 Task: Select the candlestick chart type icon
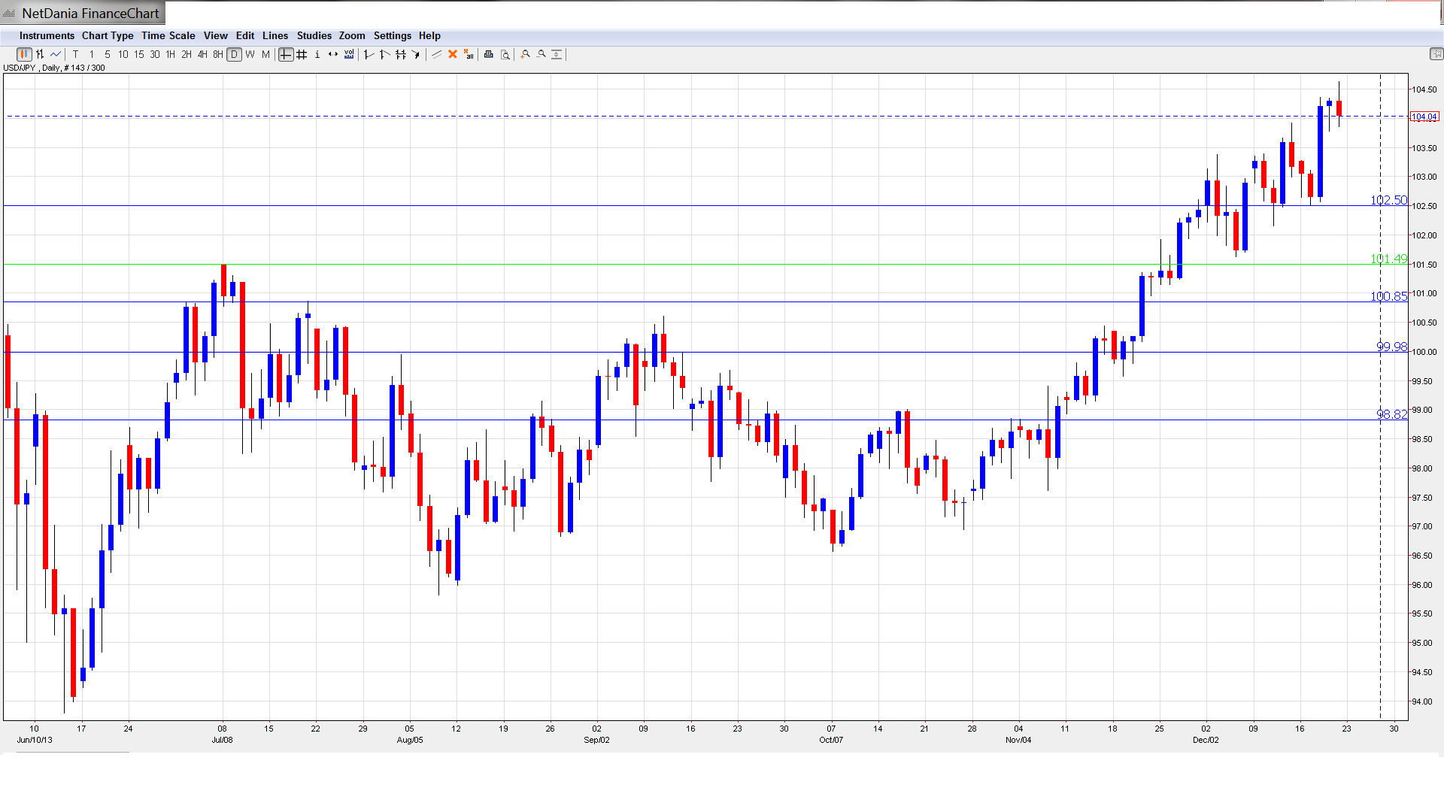pyautogui.click(x=24, y=54)
